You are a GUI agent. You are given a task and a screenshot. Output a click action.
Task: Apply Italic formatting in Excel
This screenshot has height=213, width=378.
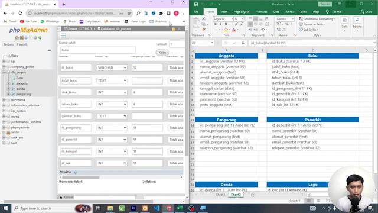(x=220, y=24)
